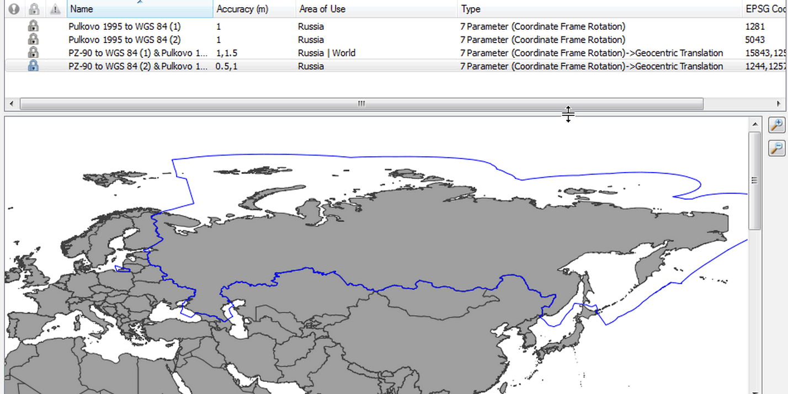Select Pulkovo 1995 to WGS 84 (2) row

[x=396, y=39]
